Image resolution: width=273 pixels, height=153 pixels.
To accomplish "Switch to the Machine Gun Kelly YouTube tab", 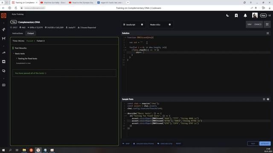I will pyautogui.click(x=53, y=3).
